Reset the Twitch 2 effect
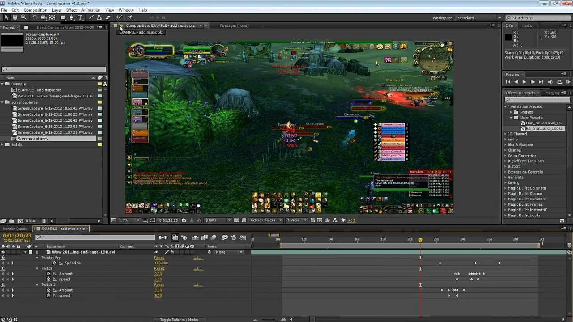573x322 pixels. (x=159, y=284)
